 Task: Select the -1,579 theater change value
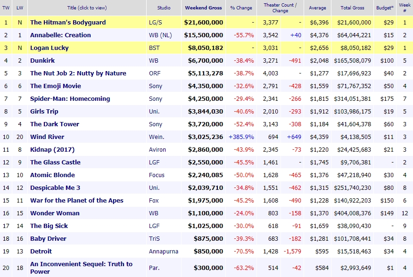292,252
